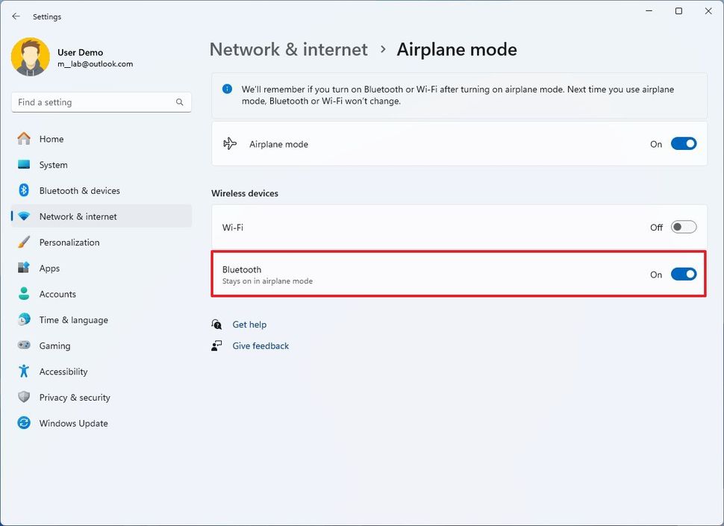This screenshot has height=526, width=724.
Task: Select the Windows Update icon
Action: click(23, 423)
